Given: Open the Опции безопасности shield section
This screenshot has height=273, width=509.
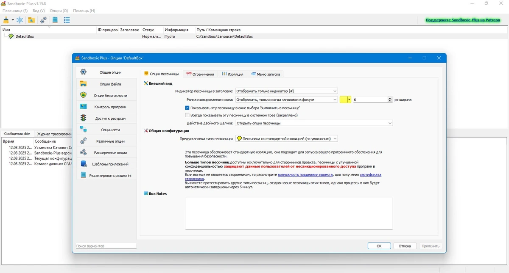Looking at the screenshot, I should point(107,95).
